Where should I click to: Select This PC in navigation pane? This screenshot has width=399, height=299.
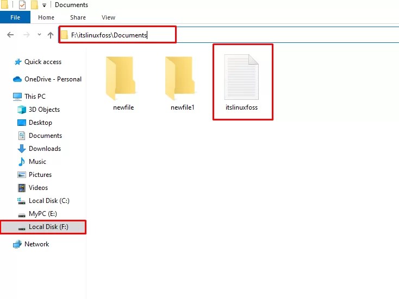tap(35, 96)
